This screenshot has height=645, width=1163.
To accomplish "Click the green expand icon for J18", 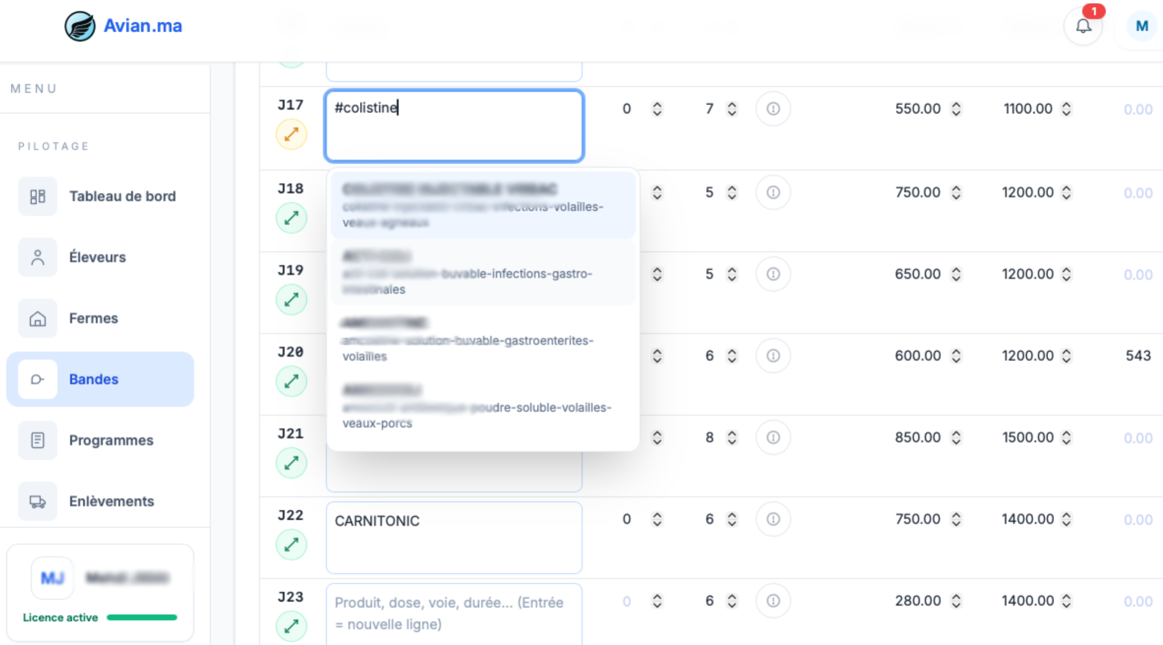I will point(291,218).
